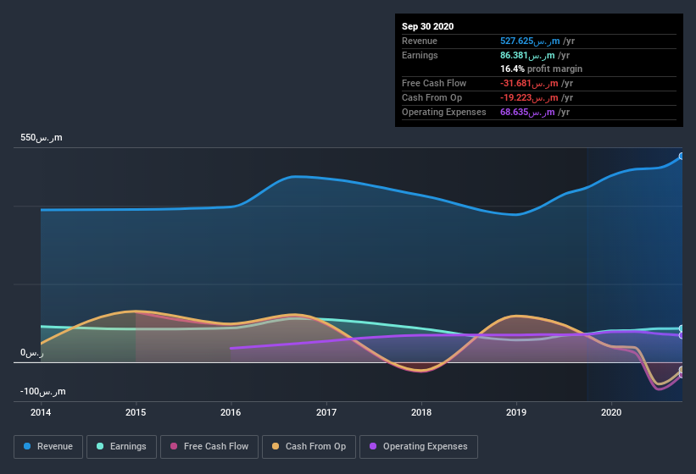Click the Free Cash Flow tooltip label
The height and width of the screenshot is (474, 696).
[x=434, y=83]
